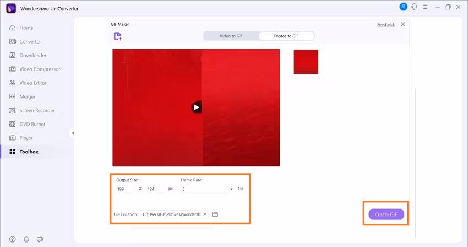
Task: Close the GIF Maker dialog
Action: [403, 24]
